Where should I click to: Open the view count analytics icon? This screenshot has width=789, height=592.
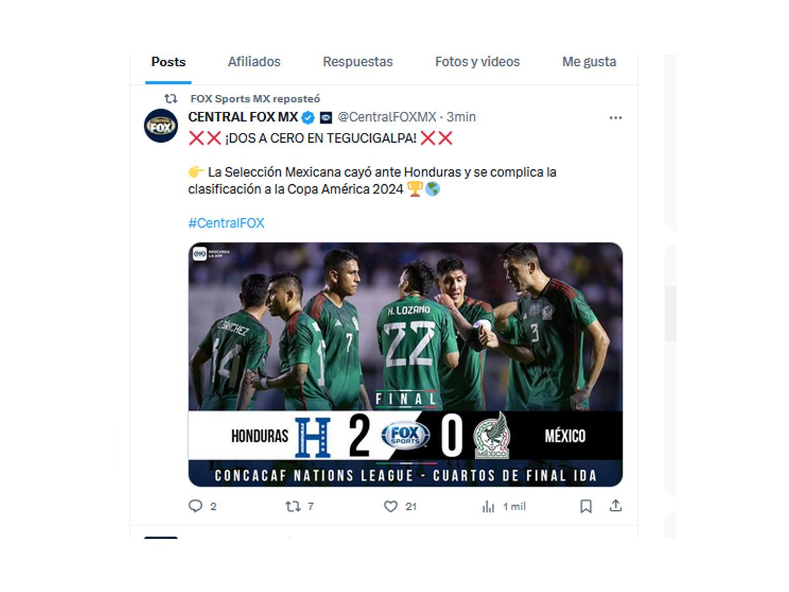pyautogui.click(x=487, y=506)
